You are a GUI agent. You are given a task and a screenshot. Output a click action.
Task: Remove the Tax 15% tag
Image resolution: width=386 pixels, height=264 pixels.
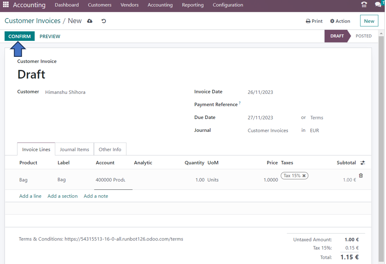point(304,176)
